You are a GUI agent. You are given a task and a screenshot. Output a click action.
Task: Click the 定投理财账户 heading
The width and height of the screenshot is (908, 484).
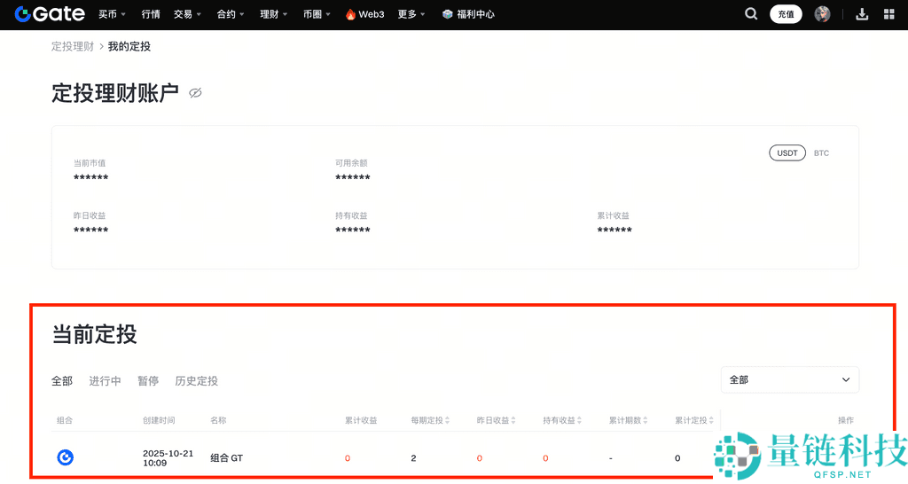pyautogui.click(x=115, y=93)
